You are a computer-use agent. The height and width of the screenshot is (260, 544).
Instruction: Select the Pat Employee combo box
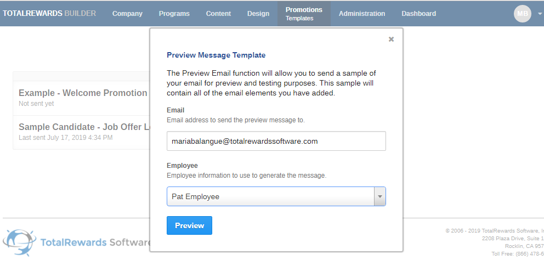[270, 196]
